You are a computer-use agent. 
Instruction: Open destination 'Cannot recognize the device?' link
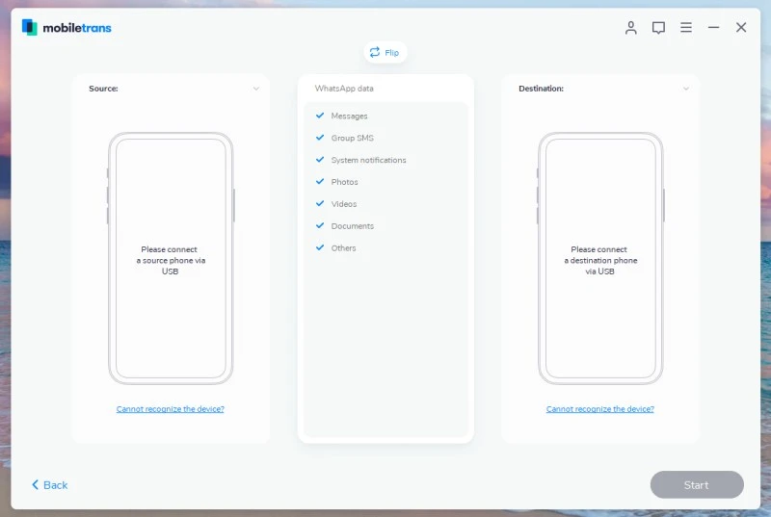[x=599, y=409]
